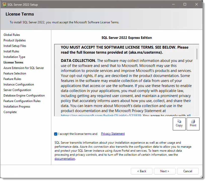Select Product Updates step in sidebar
This screenshot has width=207, height=182.
click(15, 40)
